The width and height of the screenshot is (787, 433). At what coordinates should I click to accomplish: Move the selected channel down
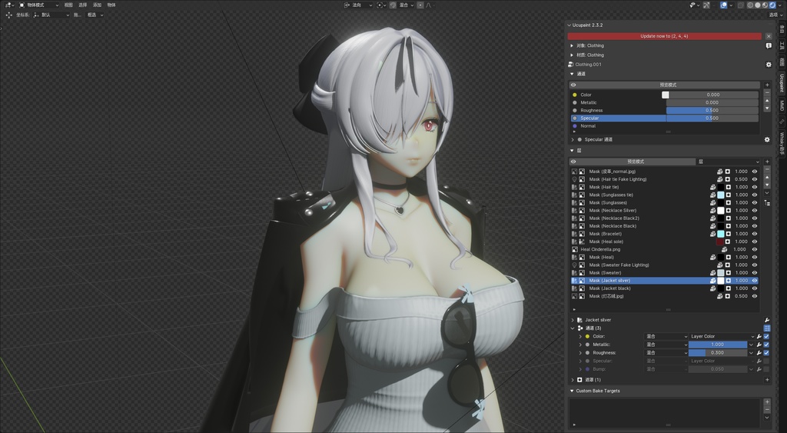tap(767, 108)
